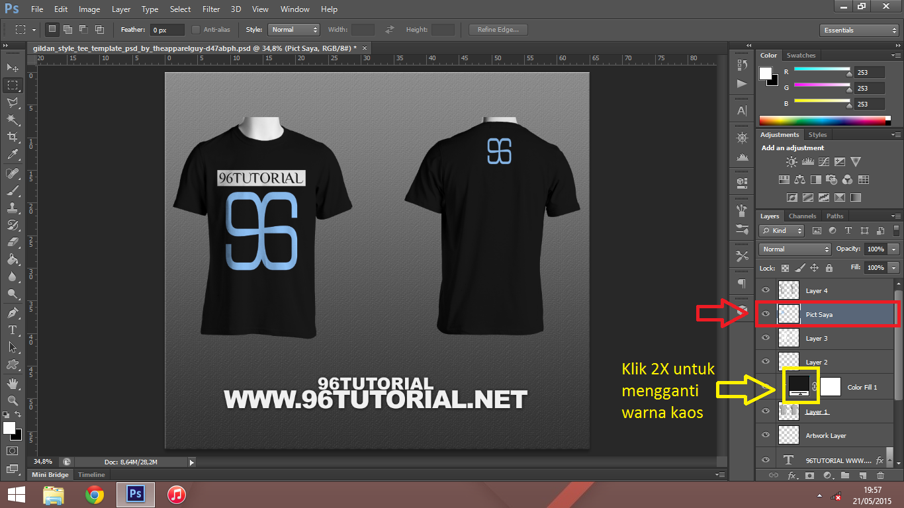
Task: Add a layer mask
Action: pyautogui.click(x=809, y=476)
